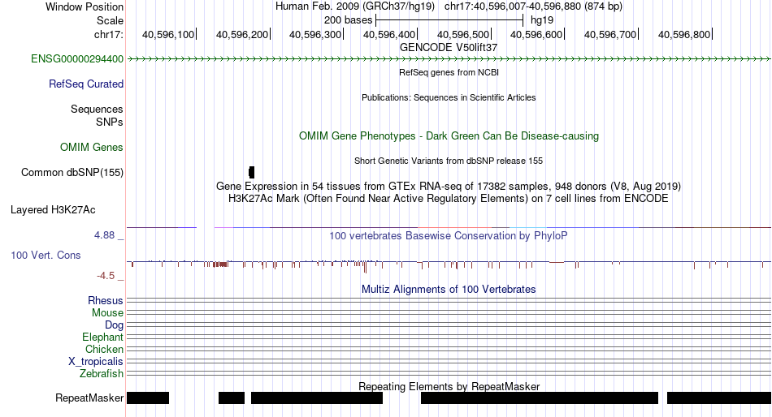The height and width of the screenshot is (417, 772).
Task: Click the H3K27Ac Mark ENCODE title
Action: 449,199
